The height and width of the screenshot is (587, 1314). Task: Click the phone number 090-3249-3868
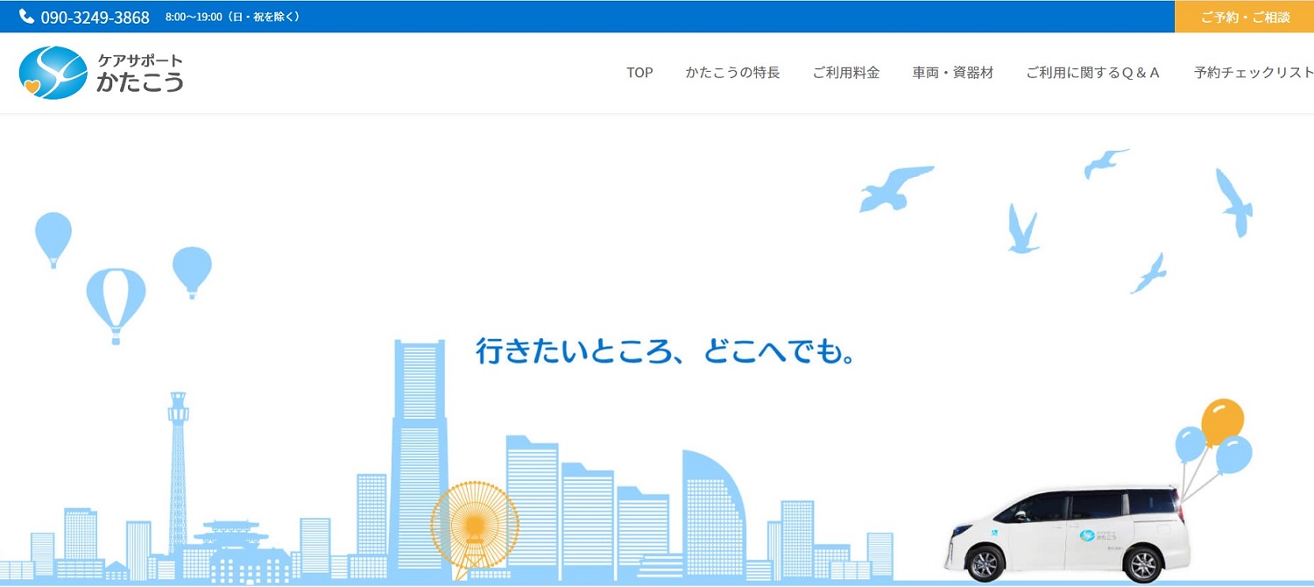tap(95, 18)
